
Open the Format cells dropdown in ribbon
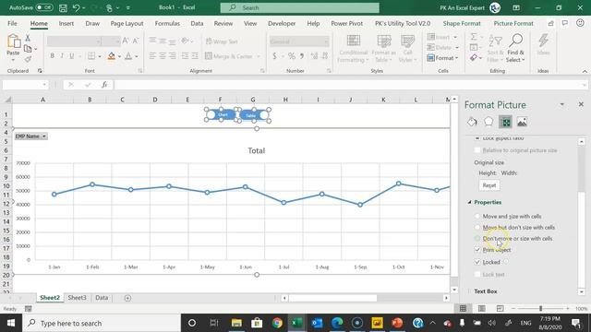443,58
